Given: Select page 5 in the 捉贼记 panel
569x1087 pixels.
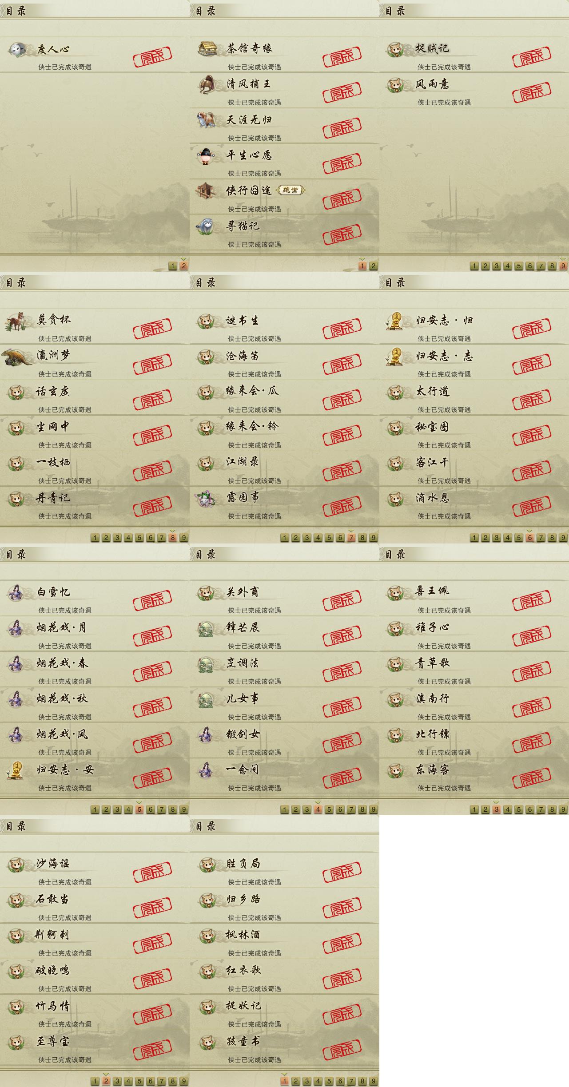Looking at the screenshot, I should [x=519, y=266].
